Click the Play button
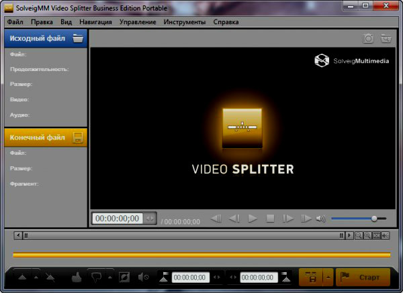Image resolution: width=403 pixels, height=293 pixels. pyautogui.click(x=253, y=219)
